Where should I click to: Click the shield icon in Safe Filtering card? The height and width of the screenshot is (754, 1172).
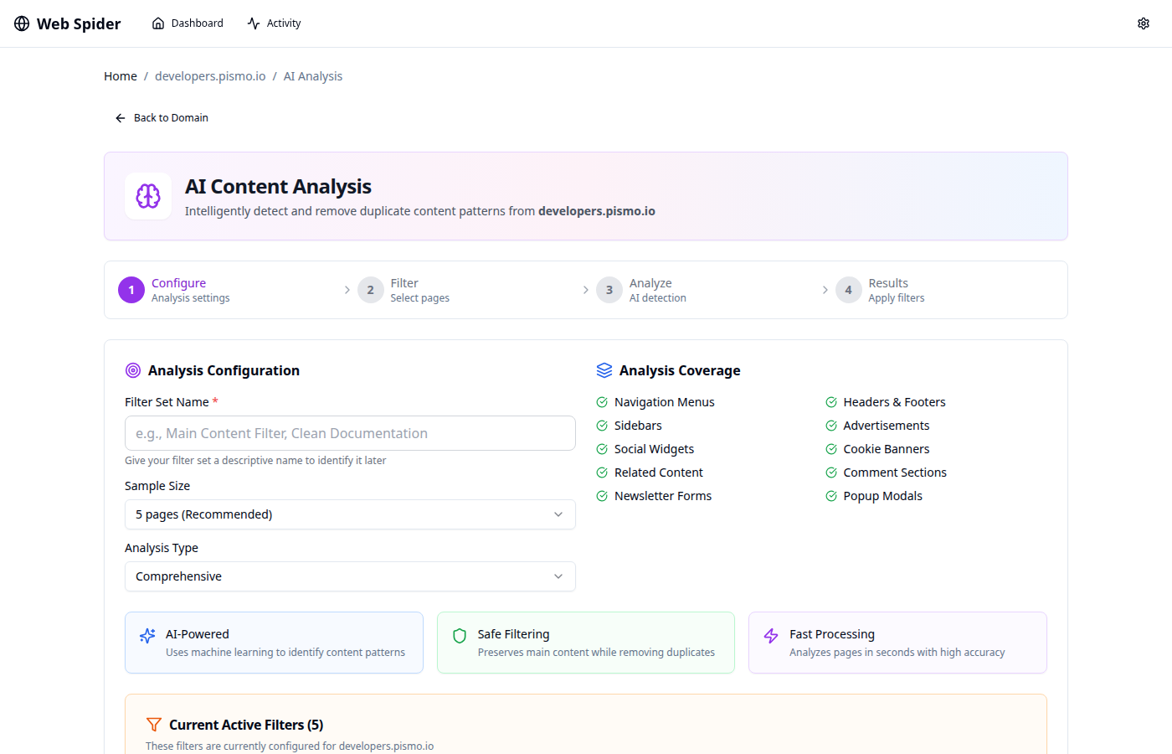pyautogui.click(x=460, y=636)
